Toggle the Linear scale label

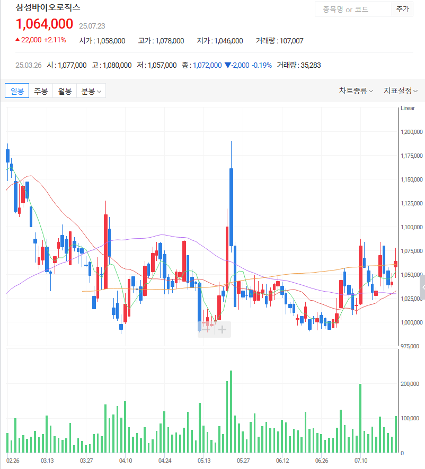coord(408,108)
